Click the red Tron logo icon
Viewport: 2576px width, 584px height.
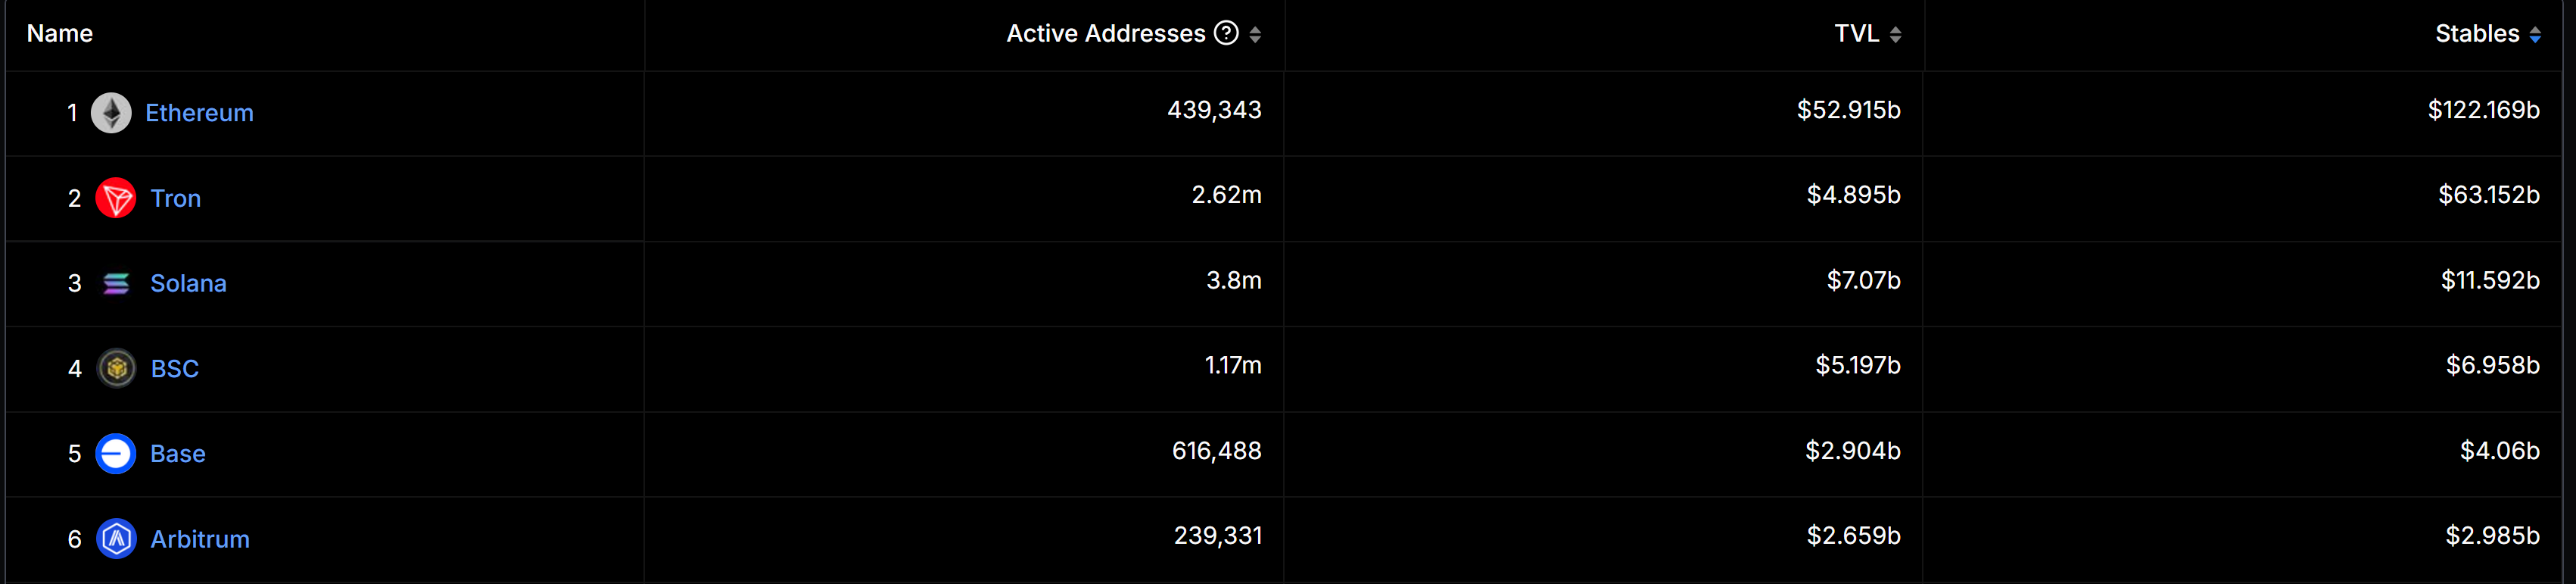[116, 198]
